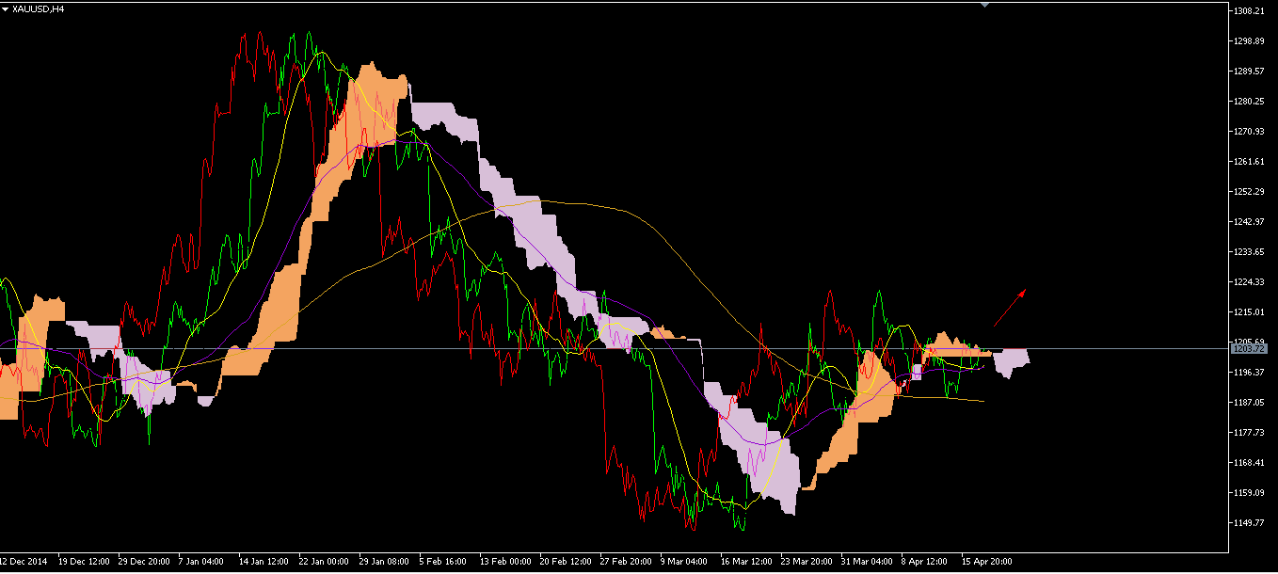The width and height of the screenshot is (1278, 574).
Task: Click the gray chart shift marker at top
Action: (x=985, y=5)
